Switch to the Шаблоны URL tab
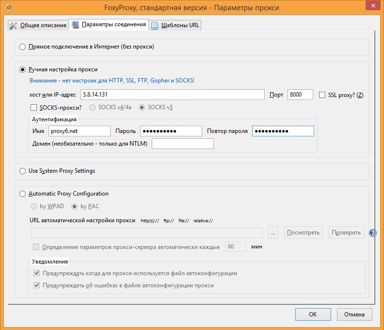Viewport: 384px width, 330px height. [x=175, y=25]
